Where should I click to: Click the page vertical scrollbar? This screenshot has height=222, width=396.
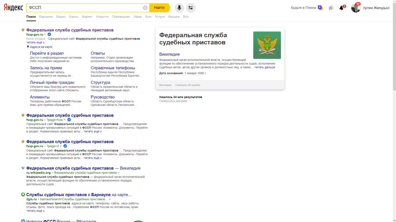pos(394,46)
